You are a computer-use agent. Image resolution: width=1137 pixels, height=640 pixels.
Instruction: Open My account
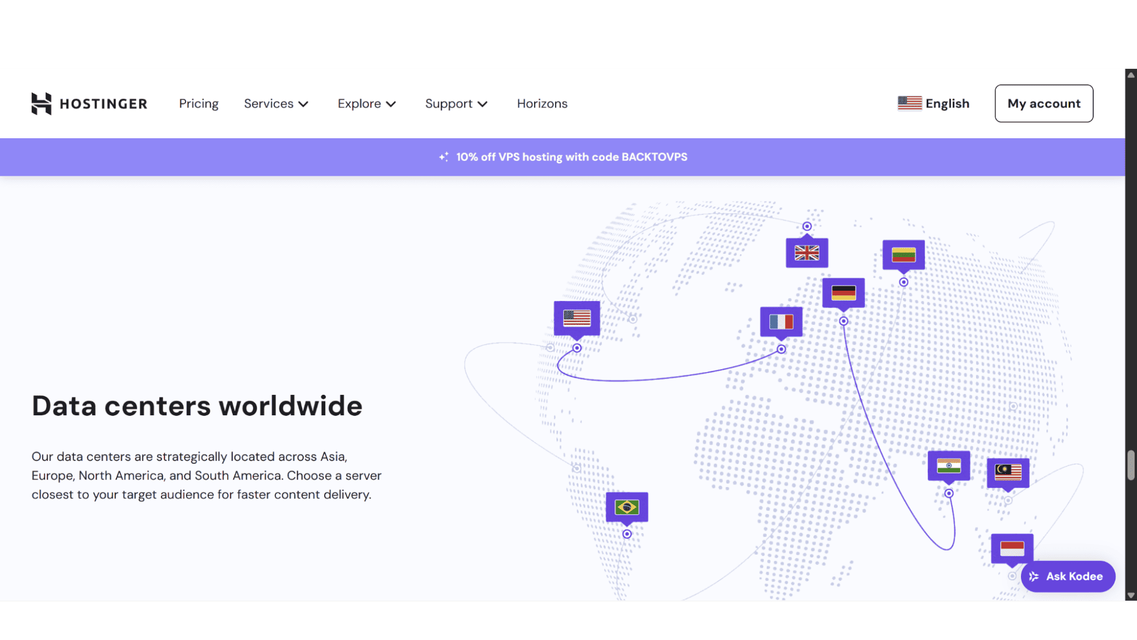pyautogui.click(x=1044, y=104)
